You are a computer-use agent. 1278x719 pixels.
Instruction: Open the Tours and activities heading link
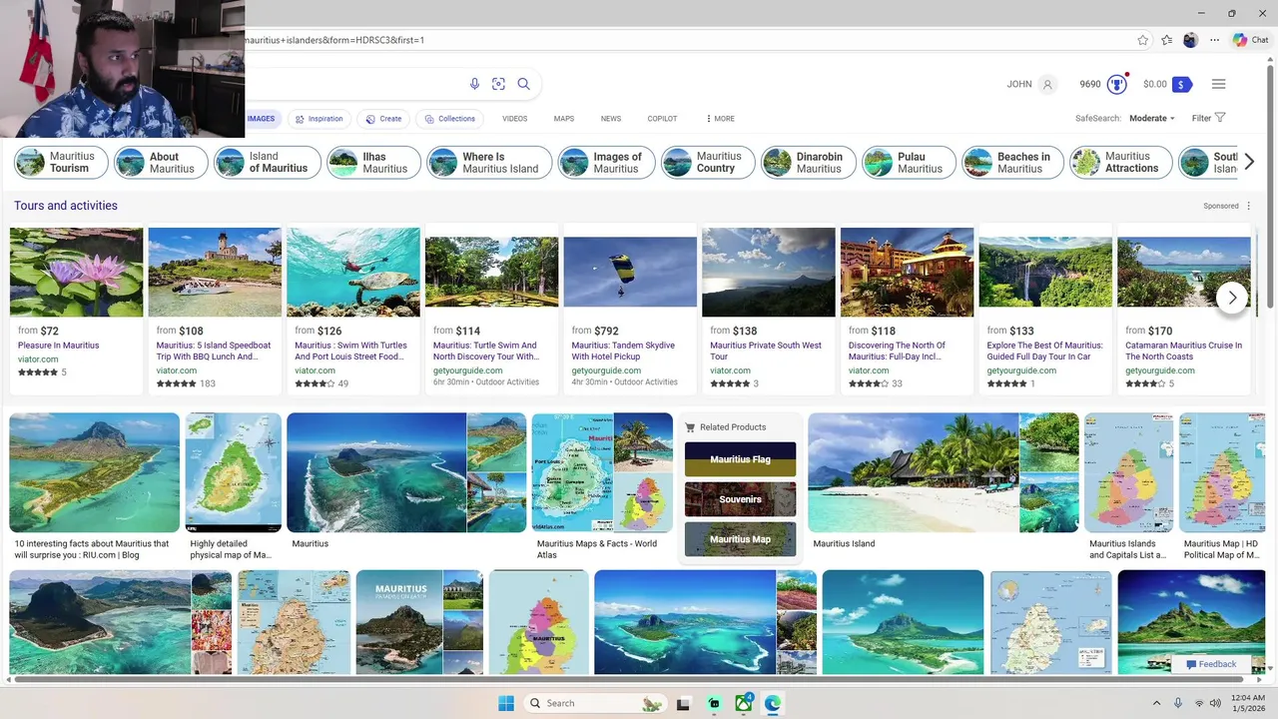pyautogui.click(x=66, y=206)
